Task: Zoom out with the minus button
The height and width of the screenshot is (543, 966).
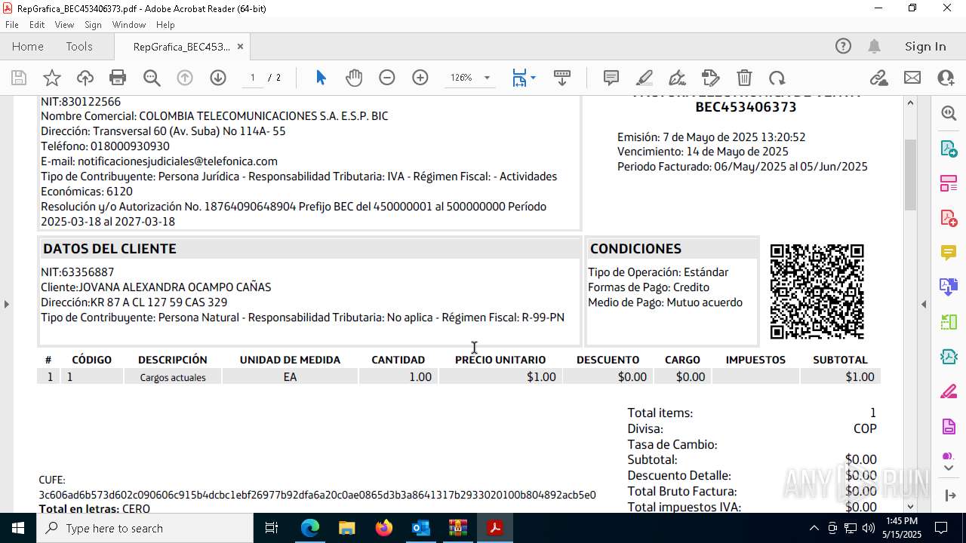Action: click(387, 78)
